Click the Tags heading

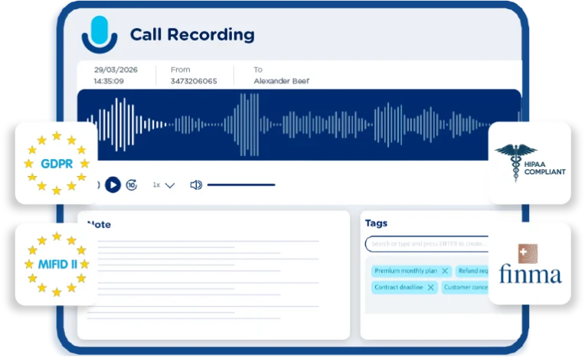click(376, 223)
